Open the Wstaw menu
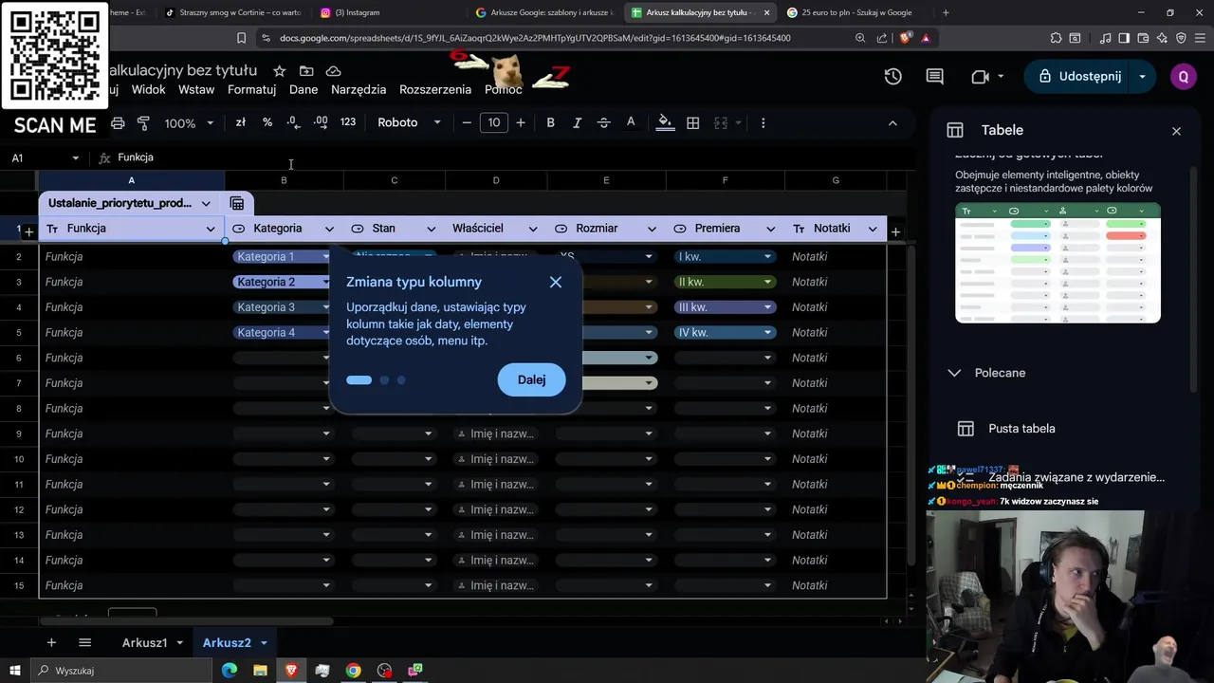The height and width of the screenshot is (683, 1214). (196, 89)
